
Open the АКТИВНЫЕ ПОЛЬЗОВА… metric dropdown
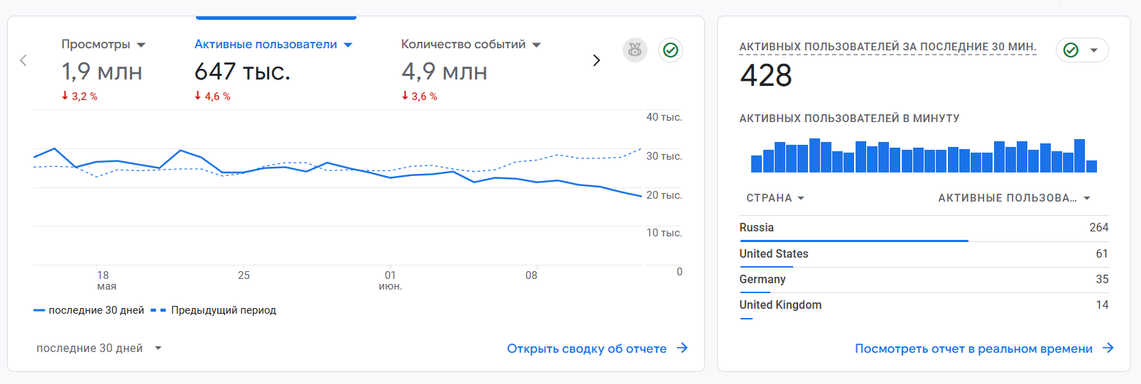click(x=1014, y=198)
